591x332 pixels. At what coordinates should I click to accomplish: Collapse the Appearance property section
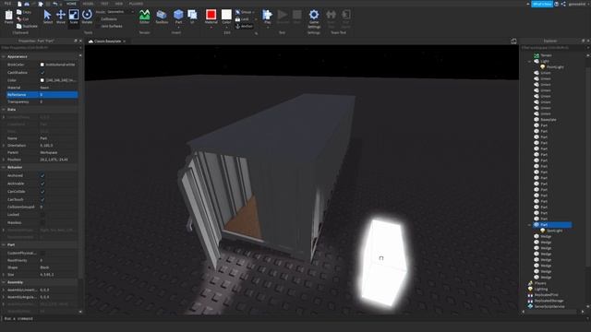[4, 56]
